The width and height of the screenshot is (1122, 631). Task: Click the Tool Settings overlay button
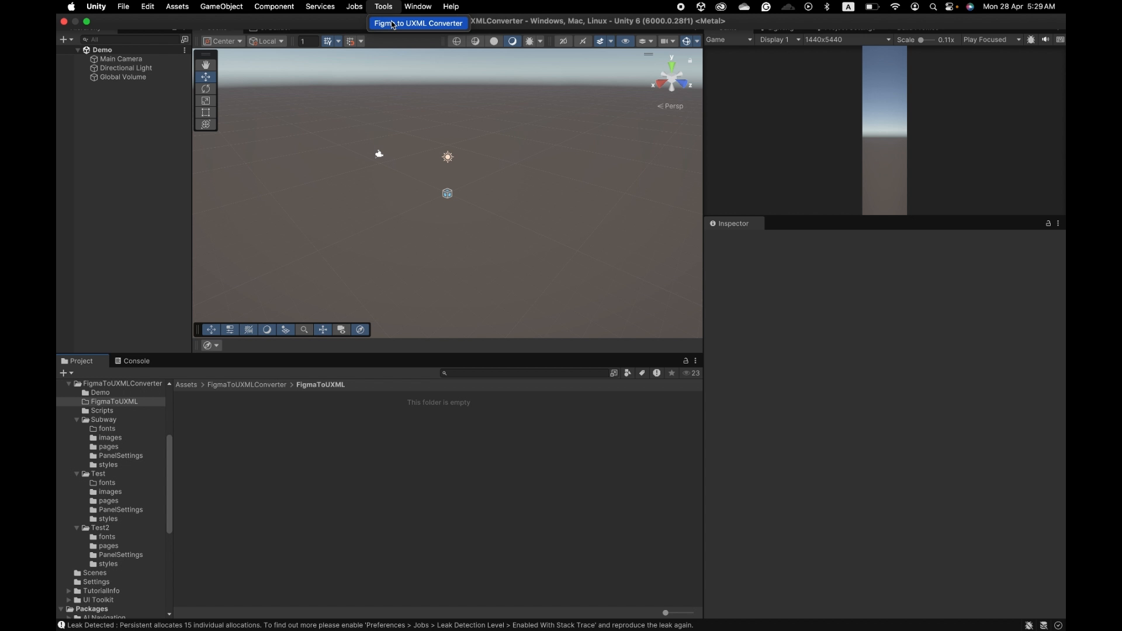pos(230,330)
